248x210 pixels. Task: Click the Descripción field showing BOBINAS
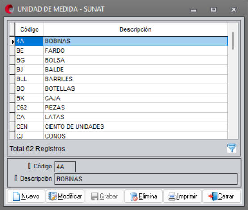146,179
